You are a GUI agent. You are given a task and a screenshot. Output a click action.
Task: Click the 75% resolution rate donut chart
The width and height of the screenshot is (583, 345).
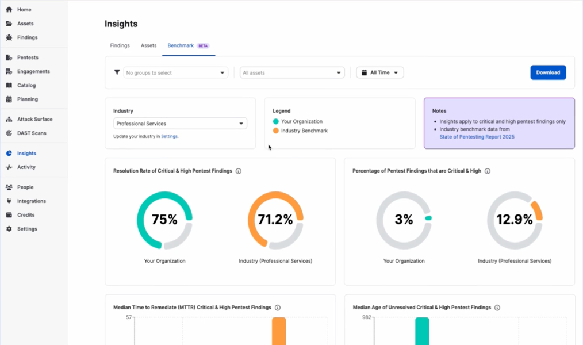[164, 220]
